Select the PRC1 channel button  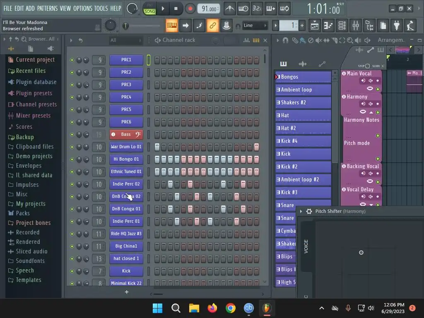point(126,60)
